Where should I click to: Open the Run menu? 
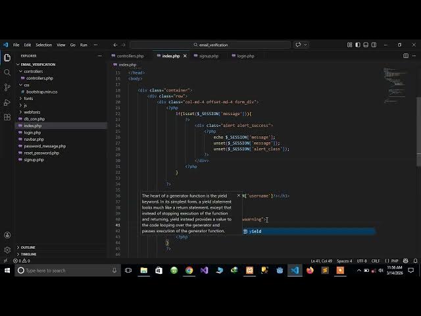[84, 45]
